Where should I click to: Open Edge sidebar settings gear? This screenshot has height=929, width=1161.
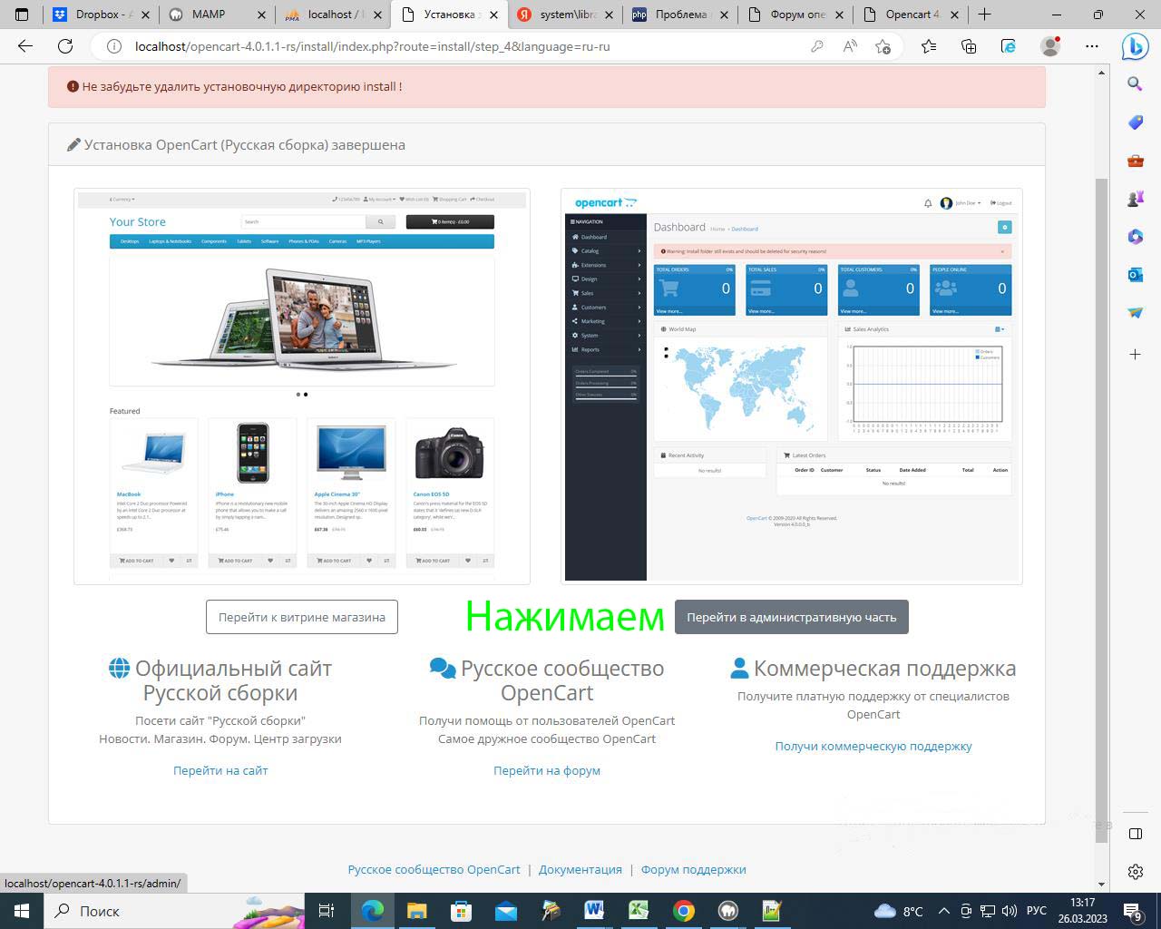coord(1135,872)
